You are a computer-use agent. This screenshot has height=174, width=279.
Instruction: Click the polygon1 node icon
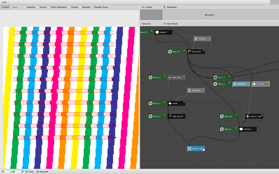pyautogui.click(x=157, y=32)
